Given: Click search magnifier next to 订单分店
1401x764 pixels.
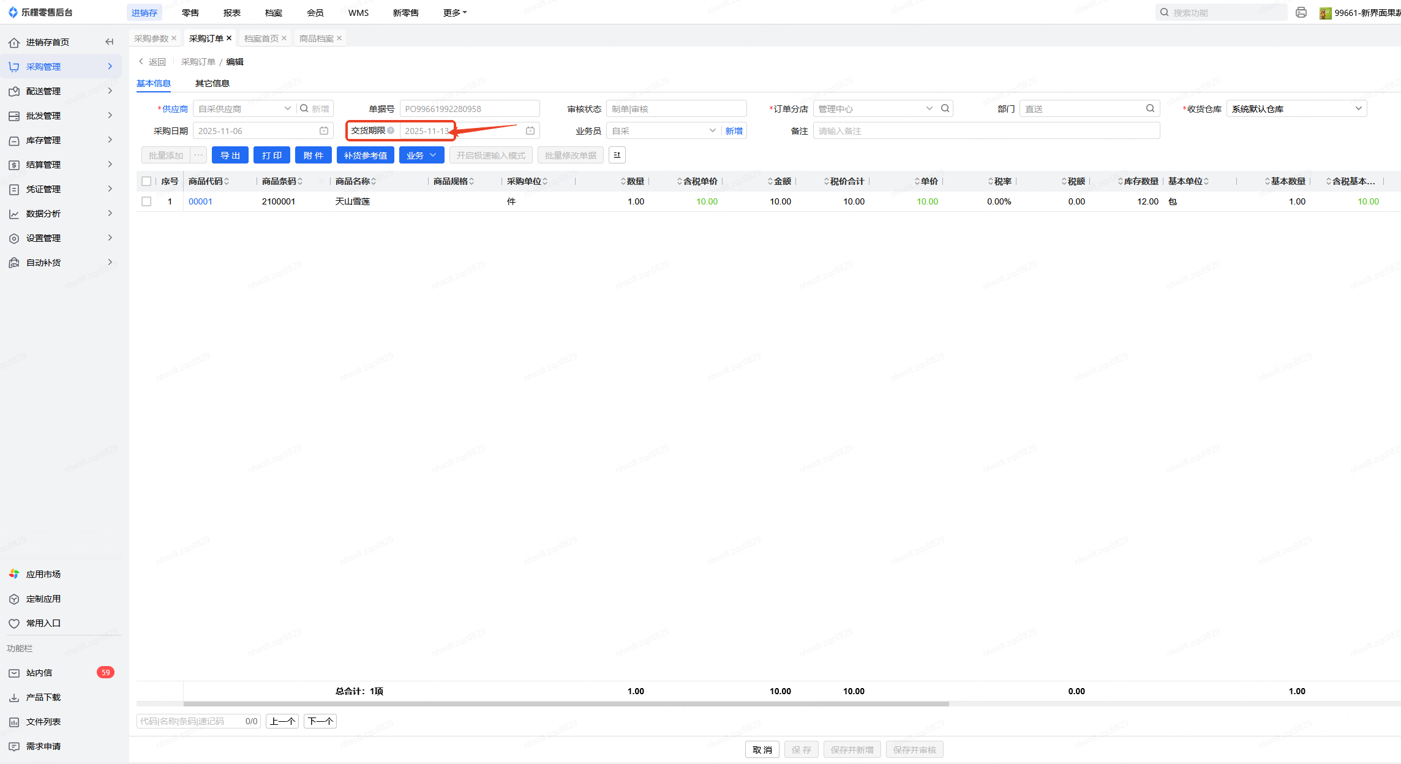Looking at the screenshot, I should tap(945, 108).
